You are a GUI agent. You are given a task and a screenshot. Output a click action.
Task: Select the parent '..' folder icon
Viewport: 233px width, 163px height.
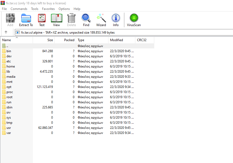tap(4, 46)
